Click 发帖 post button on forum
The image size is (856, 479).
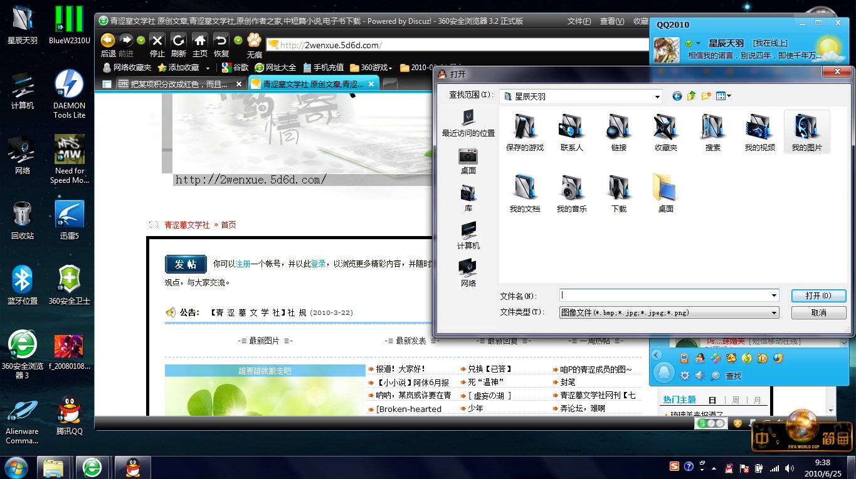[186, 264]
